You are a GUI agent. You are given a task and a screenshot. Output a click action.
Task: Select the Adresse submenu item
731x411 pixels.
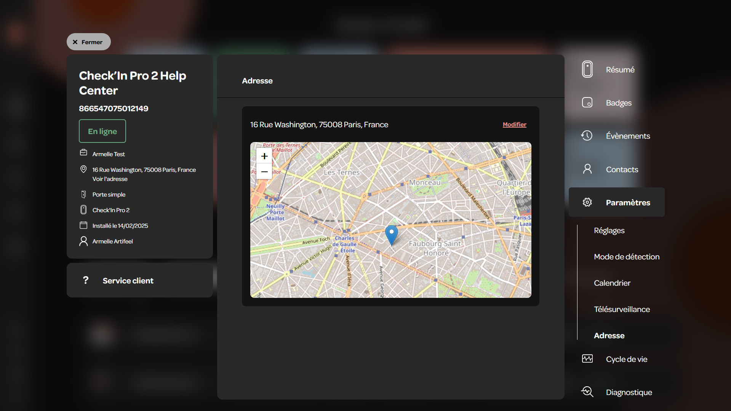(x=609, y=336)
